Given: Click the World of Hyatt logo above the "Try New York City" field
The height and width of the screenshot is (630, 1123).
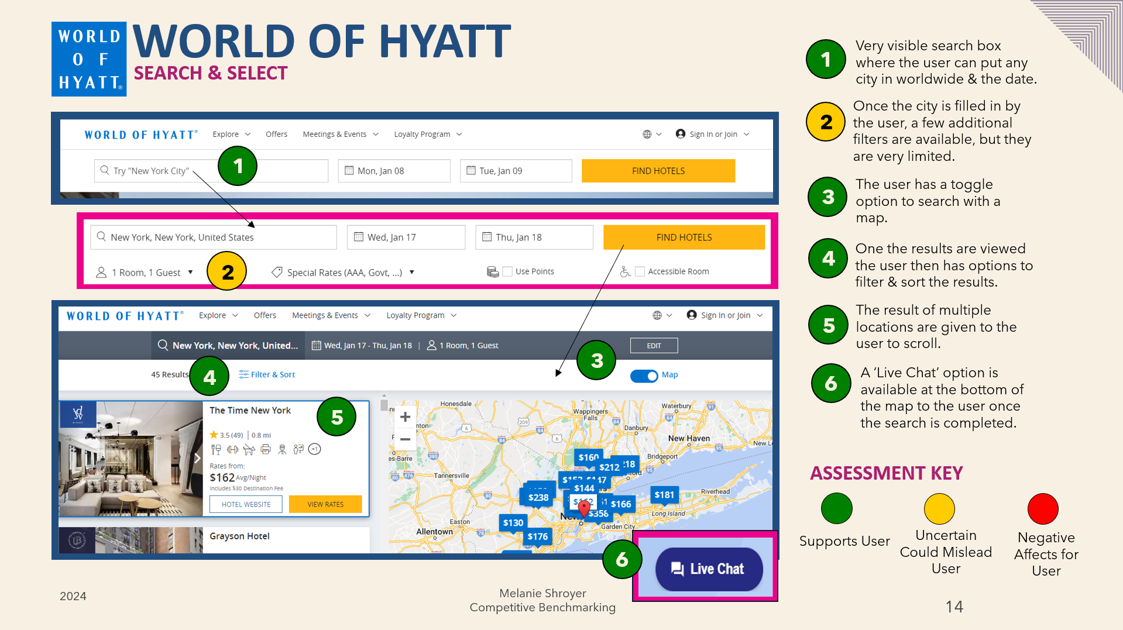Looking at the screenshot, I should click(x=141, y=135).
